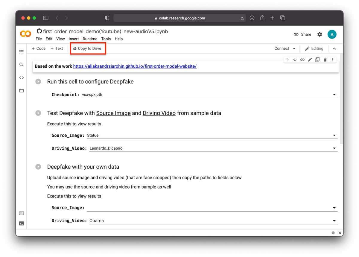Click the GitHub icon beside the notebook title
The image size is (359, 257).
pyautogui.click(x=39, y=31)
